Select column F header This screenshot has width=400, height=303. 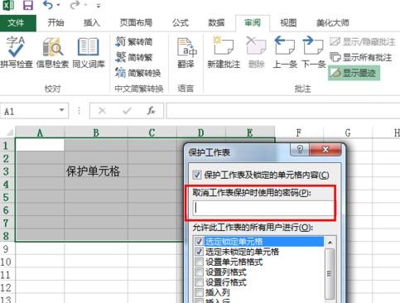point(299,132)
